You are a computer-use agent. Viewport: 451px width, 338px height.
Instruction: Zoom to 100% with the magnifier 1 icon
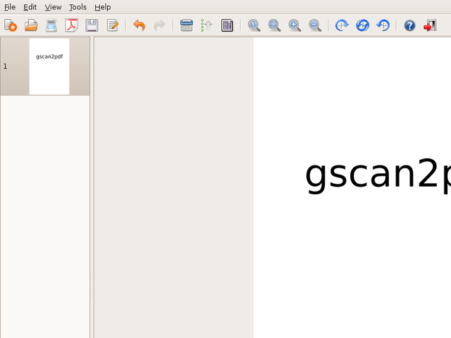point(254,25)
